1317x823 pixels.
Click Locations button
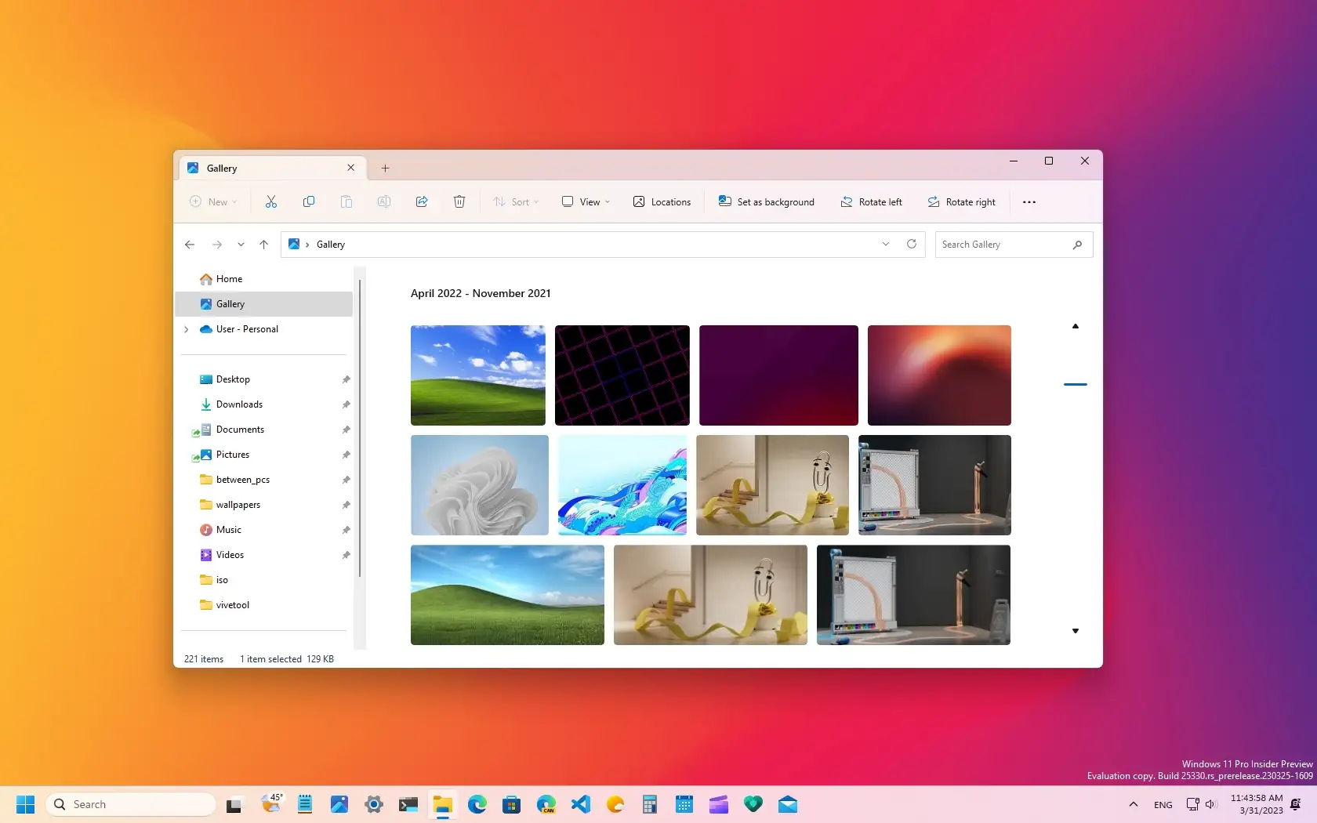coord(662,202)
